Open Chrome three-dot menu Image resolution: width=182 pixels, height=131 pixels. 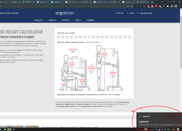point(179,6)
